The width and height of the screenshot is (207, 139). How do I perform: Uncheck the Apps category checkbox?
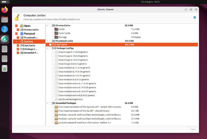[16, 26]
